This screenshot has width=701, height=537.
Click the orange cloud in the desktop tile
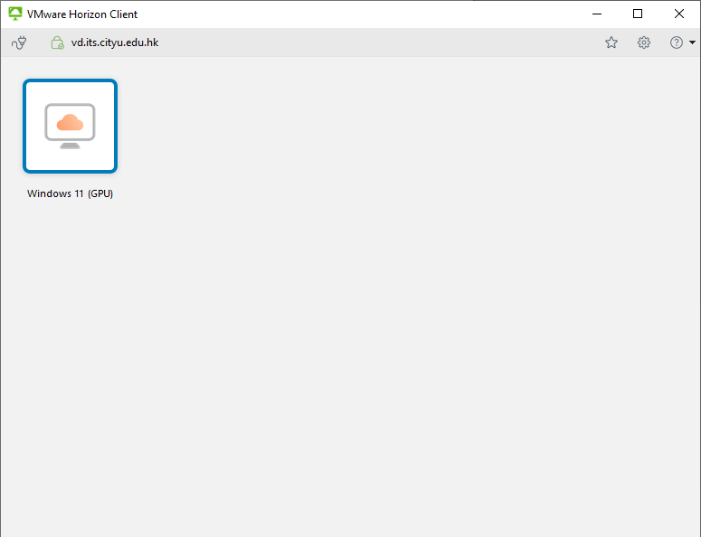click(70, 121)
